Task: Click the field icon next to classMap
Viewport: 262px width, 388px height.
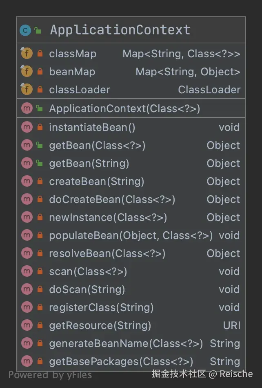Action: (x=27, y=54)
